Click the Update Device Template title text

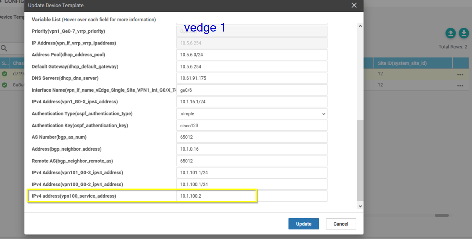click(x=56, y=5)
